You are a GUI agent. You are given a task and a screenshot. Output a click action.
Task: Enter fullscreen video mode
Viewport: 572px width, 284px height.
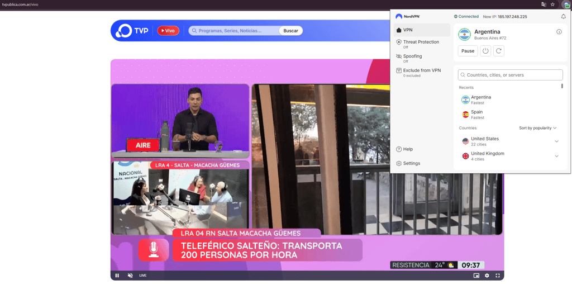[498, 276]
